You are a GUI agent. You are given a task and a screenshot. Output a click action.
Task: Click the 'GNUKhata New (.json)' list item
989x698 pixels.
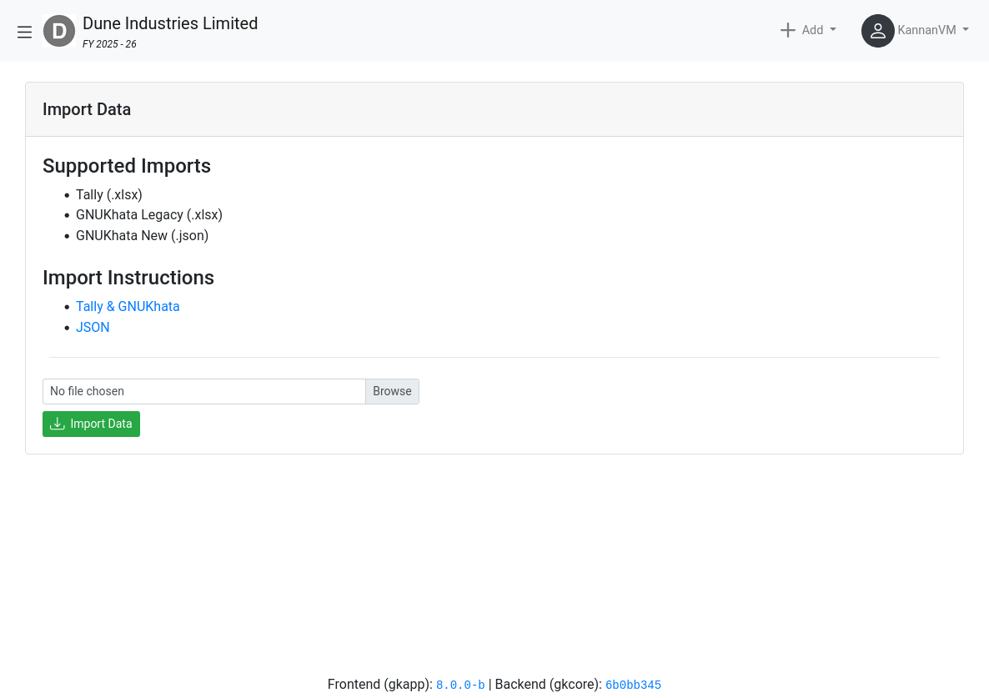coord(142,236)
